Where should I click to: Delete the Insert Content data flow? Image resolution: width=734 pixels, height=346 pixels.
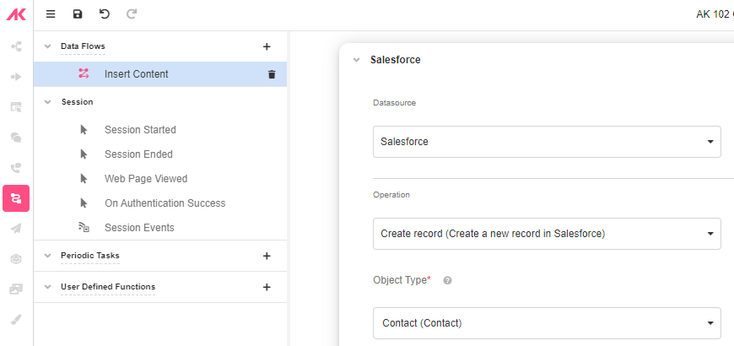272,74
